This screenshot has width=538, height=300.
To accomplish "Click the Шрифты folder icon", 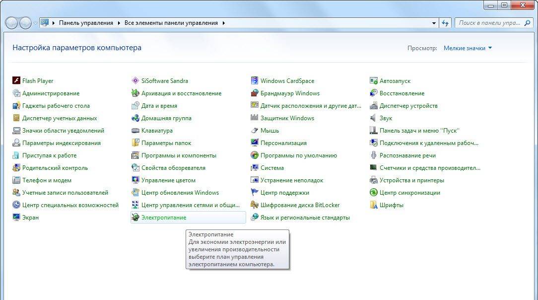I will pyautogui.click(x=374, y=205).
